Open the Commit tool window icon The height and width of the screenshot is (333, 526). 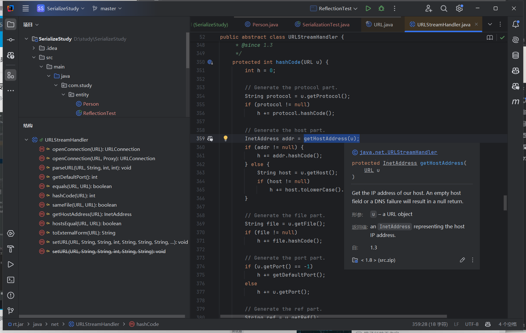click(11, 40)
